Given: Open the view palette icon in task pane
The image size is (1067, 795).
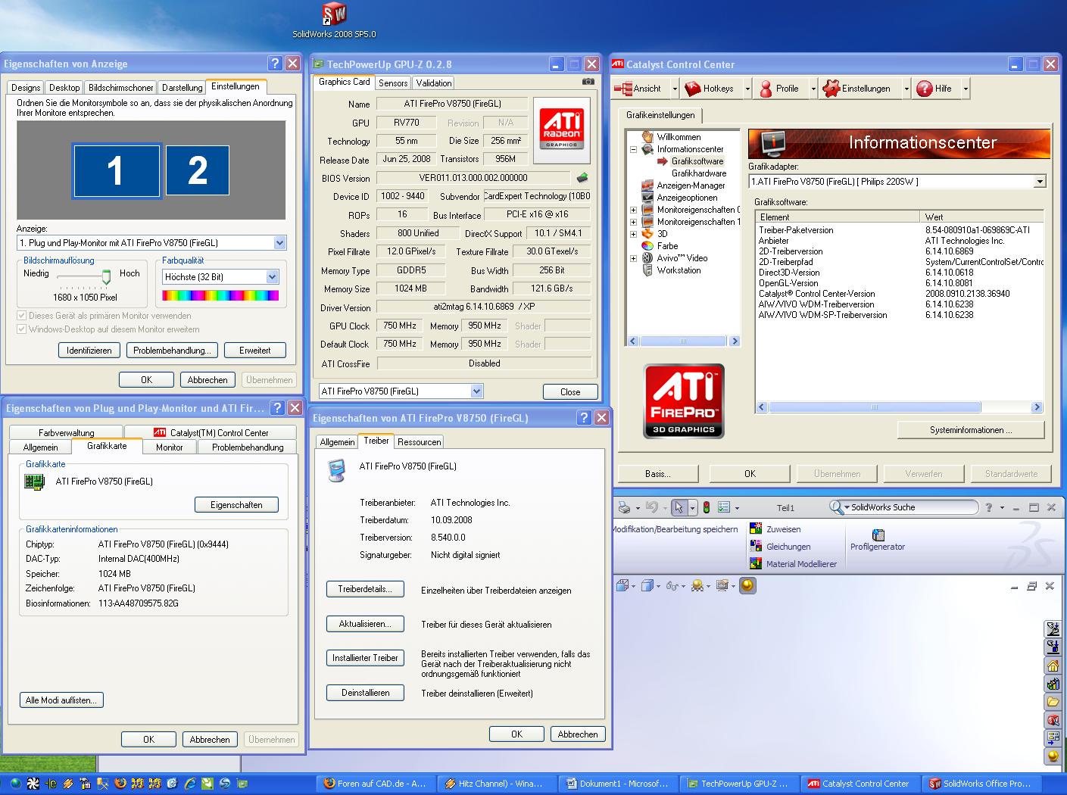Looking at the screenshot, I should [x=1053, y=737].
